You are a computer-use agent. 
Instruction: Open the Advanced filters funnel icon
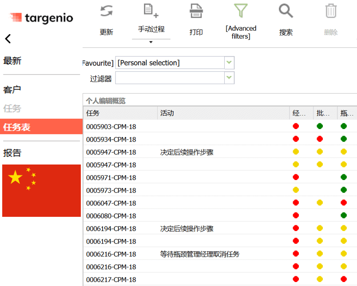pos(241,11)
